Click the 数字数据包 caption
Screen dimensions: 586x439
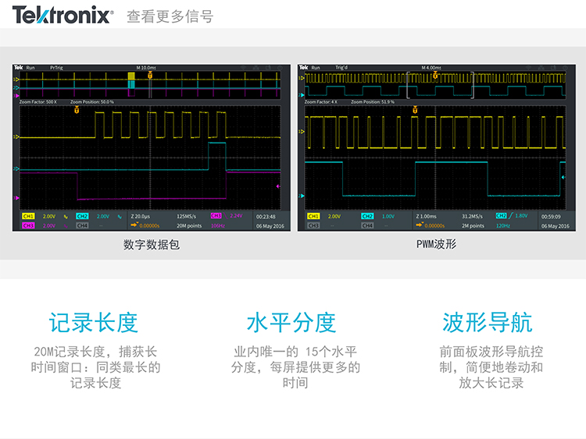click(145, 244)
